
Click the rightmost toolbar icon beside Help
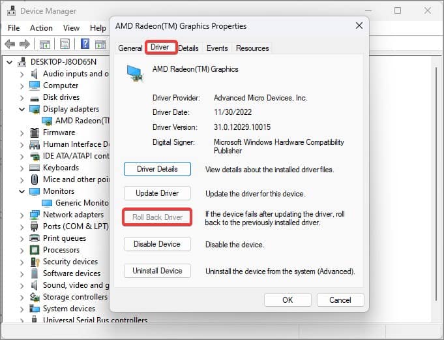click(100, 44)
